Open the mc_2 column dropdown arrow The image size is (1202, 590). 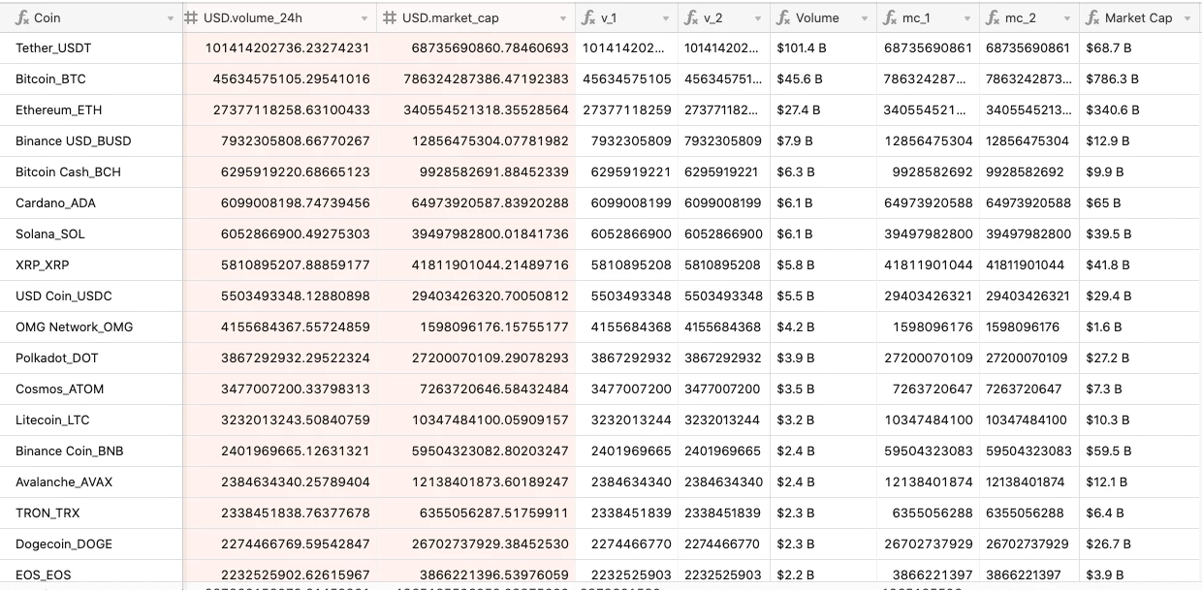pyautogui.click(x=1067, y=18)
